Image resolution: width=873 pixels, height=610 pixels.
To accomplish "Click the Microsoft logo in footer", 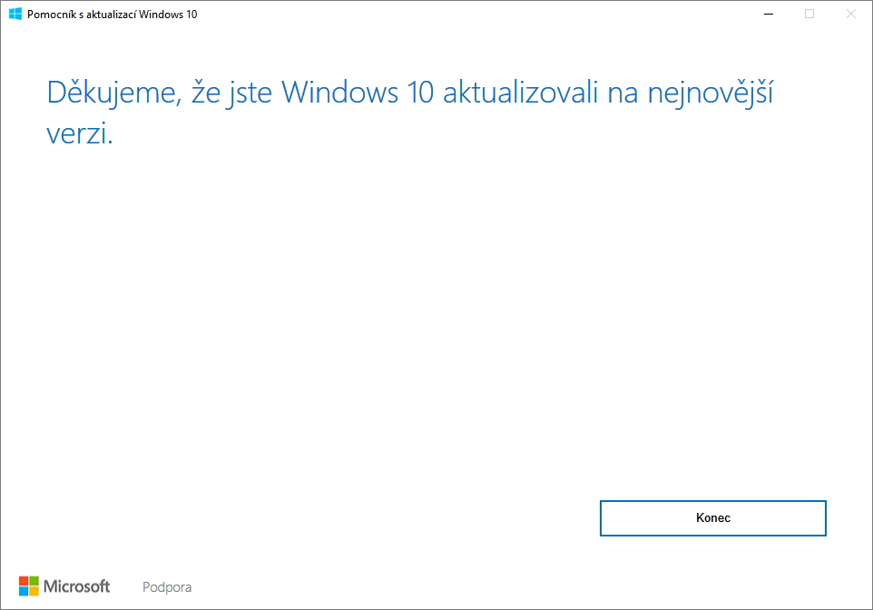I will (x=64, y=586).
